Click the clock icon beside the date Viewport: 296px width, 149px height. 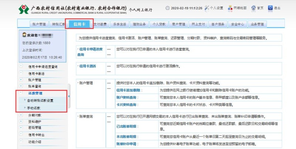168,8
